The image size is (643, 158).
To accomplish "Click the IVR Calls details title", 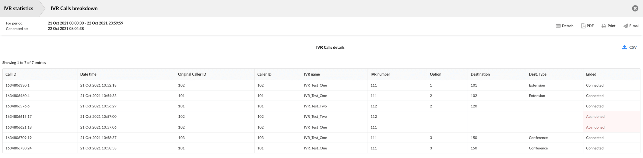I will (330, 47).
